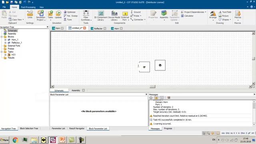Add a Ground component

[x=136, y=12]
